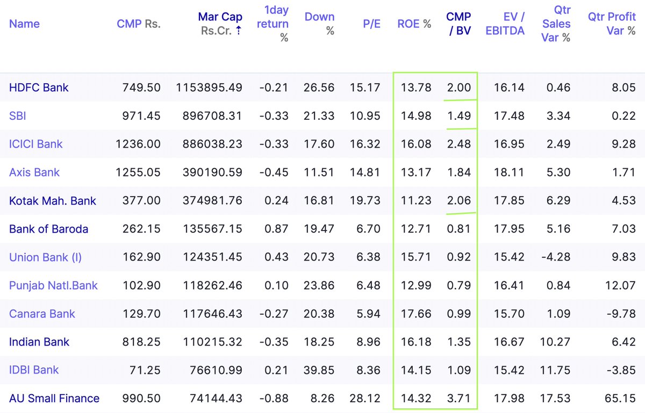This screenshot has width=645, height=413.
Task: Open Union Bank (I) link
Action: (46, 257)
